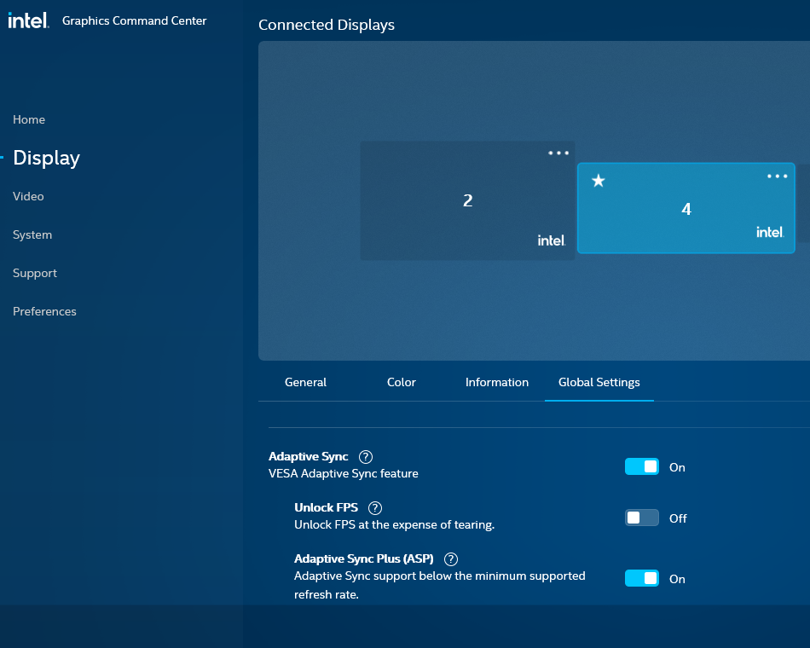The width and height of the screenshot is (810, 648).
Task: Open the Adaptive Sync help tooltip icon
Action: pos(366,457)
